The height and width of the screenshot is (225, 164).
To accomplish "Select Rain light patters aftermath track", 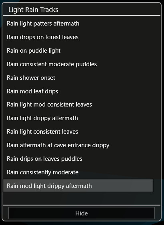I will tap(78, 24).
